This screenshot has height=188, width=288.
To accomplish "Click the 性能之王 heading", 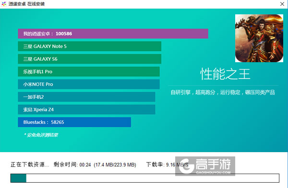I will (225, 74).
